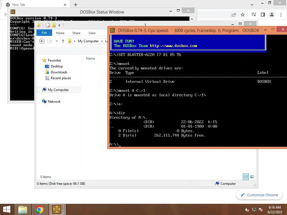The image size is (287, 215).
Task: Open Chrome profile avatar
Action: pyautogui.click(x=272, y=15)
